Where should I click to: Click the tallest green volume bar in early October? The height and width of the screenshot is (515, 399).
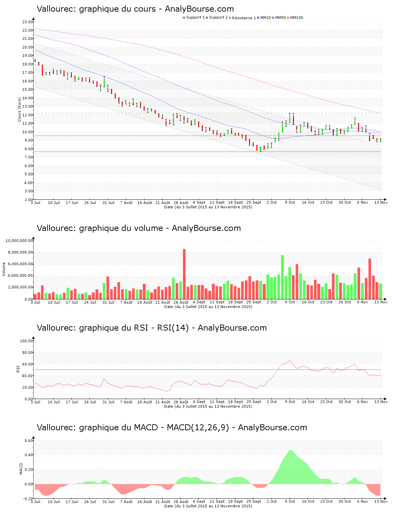pos(282,277)
